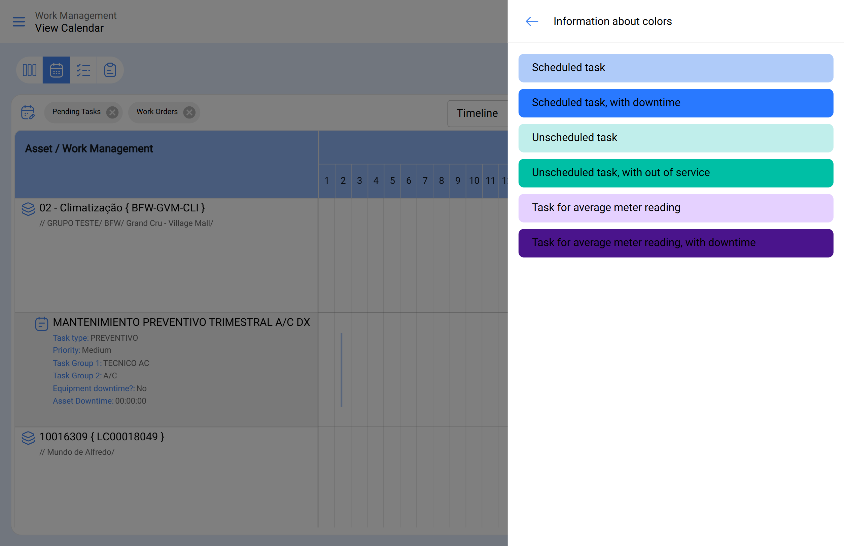Click average meter reading, with downtime swatch
844x546 pixels.
(676, 243)
